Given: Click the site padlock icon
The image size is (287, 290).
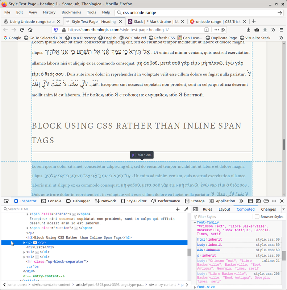Looking at the screenshot, I should 64,30.
